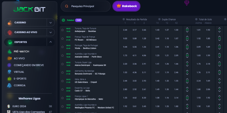This screenshot has width=227, height=113.
Task: Click info icon beside Total de Gols
Action: tap(196, 19)
